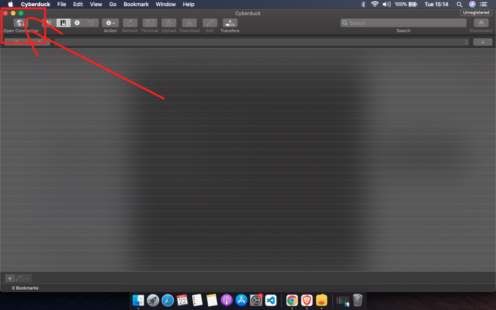Image resolution: width=496 pixels, height=310 pixels.
Task: Open the Action gear dropdown
Action: pos(110,23)
